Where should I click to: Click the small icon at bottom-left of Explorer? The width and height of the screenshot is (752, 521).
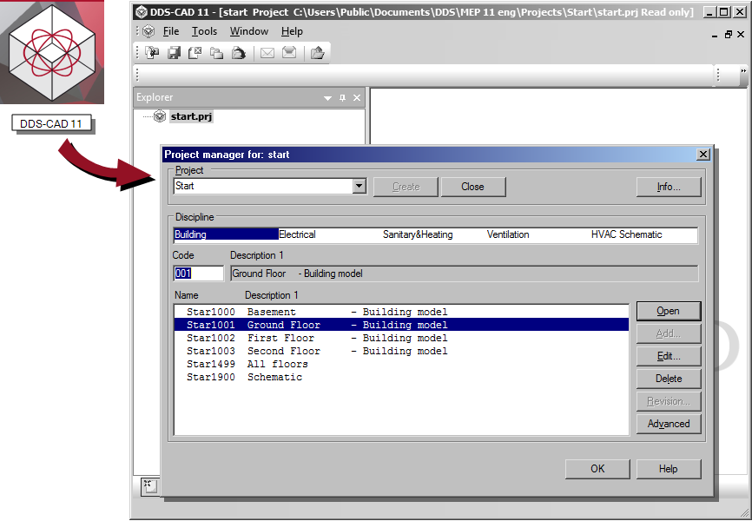tap(148, 485)
